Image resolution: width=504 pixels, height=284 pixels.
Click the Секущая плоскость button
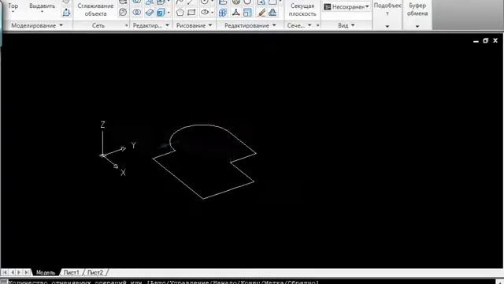(x=302, y=9)
